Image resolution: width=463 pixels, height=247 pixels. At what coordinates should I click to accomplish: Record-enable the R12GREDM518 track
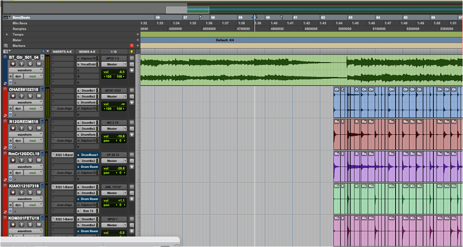[13, 128]
